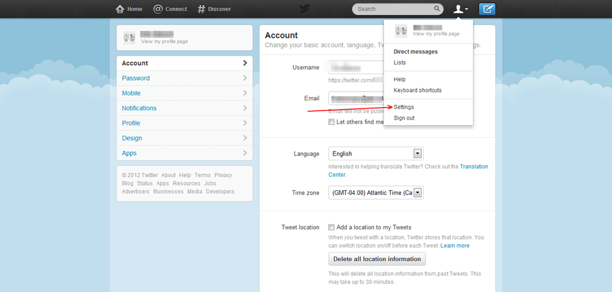The image size is (612, 292).
Task: Click the Help footer link
Action: coord(185,175)
